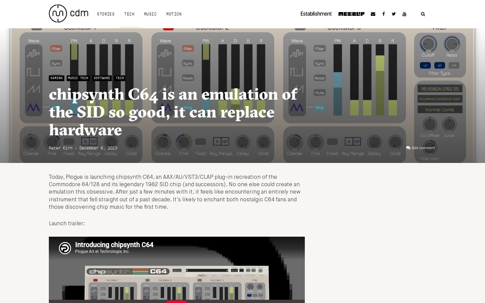Open the Music menu in the top navigation
This screenshot has width=485, height=303.
coord(150,14)
